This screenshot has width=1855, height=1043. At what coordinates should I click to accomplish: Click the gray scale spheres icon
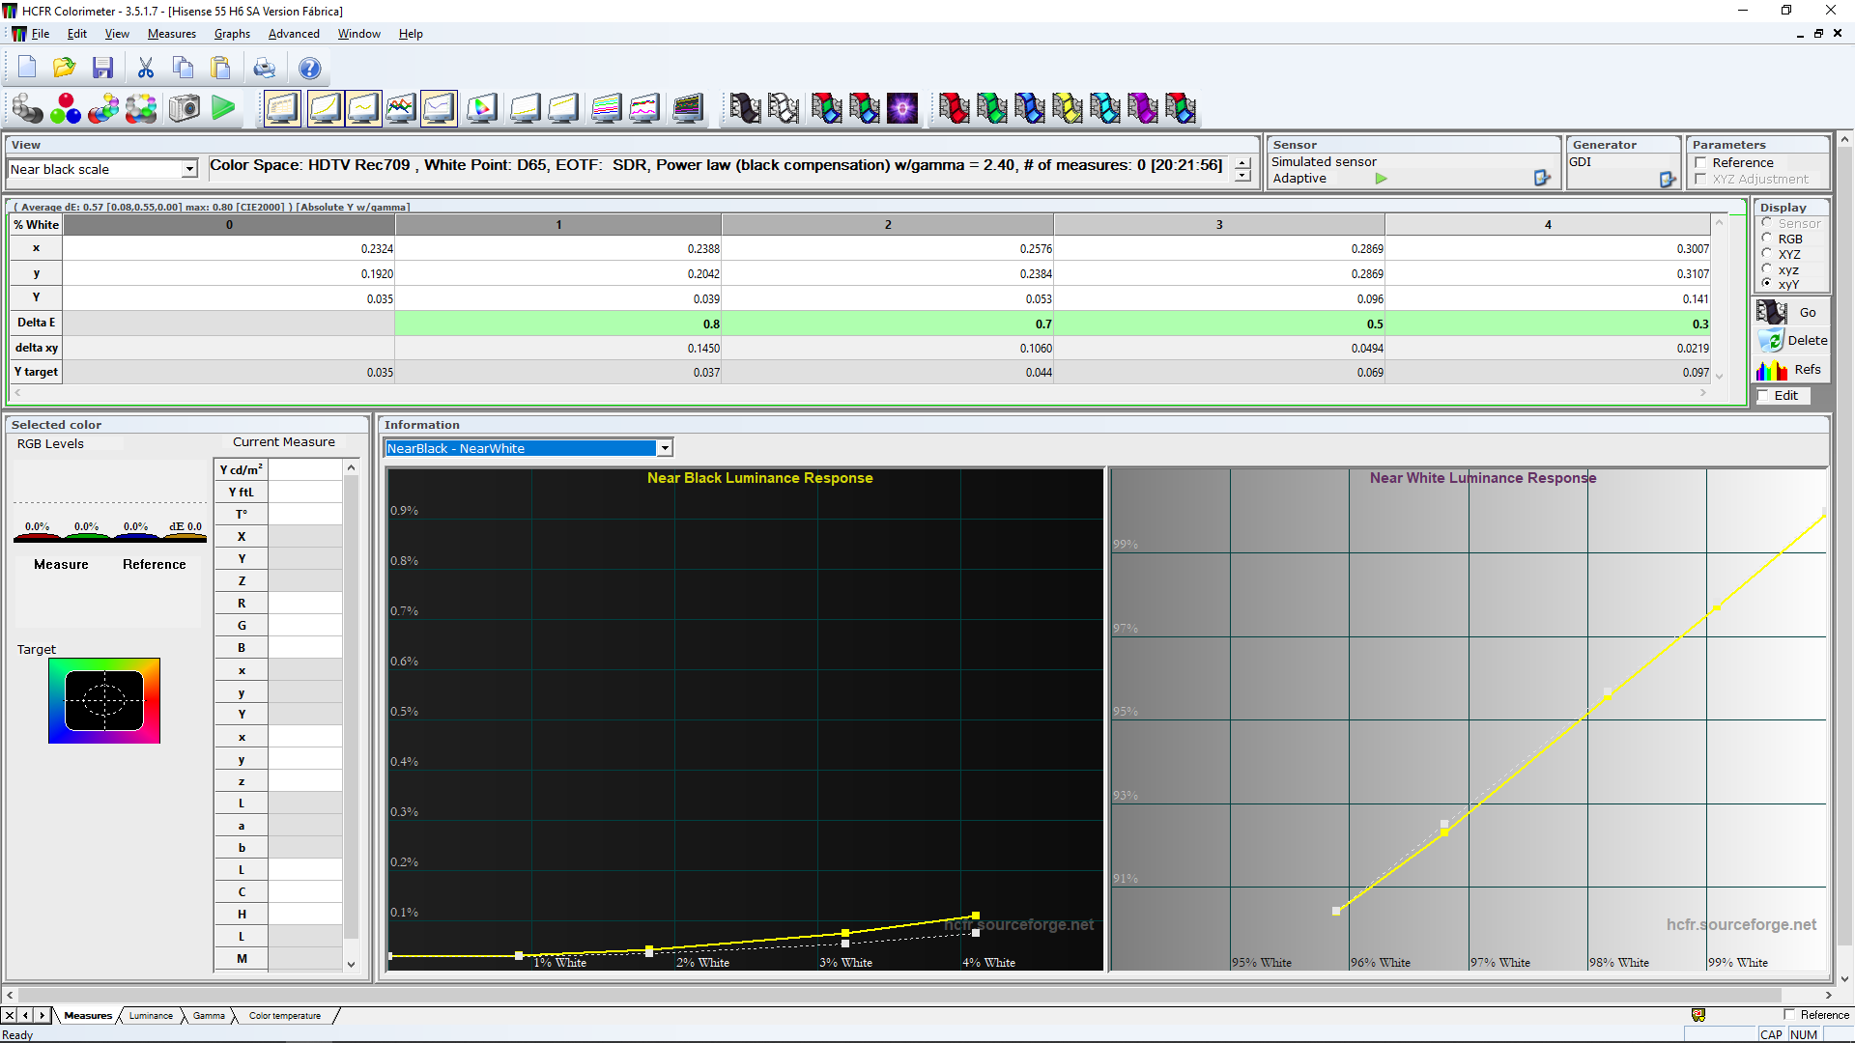pyautogui.click(x=27, y=108)
